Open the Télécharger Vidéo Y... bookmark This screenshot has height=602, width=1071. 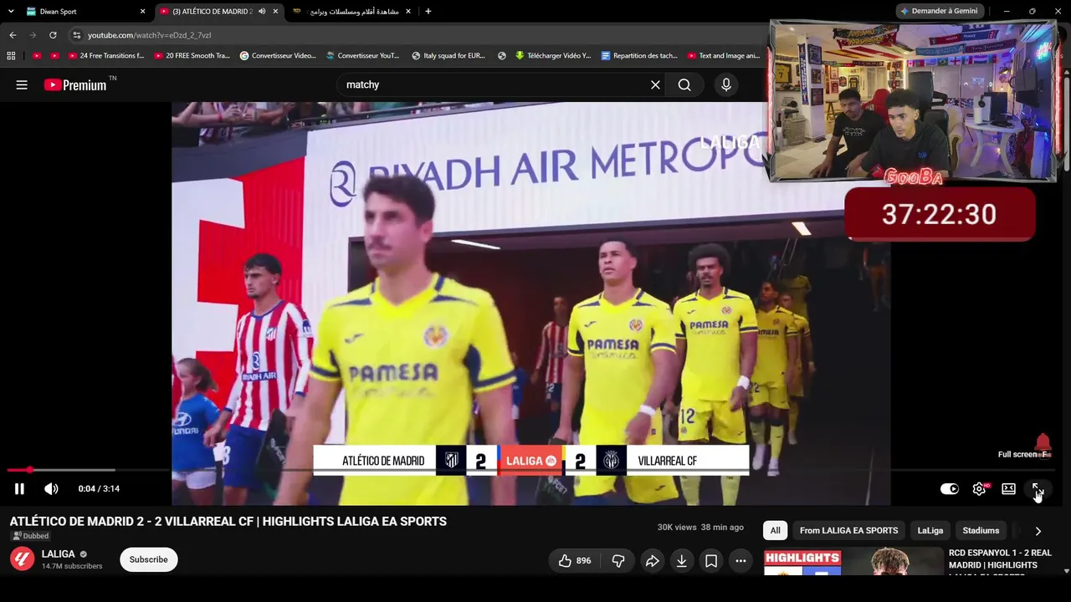(553, 56)
